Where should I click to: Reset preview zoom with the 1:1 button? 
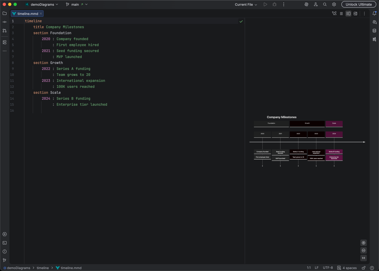364,258
